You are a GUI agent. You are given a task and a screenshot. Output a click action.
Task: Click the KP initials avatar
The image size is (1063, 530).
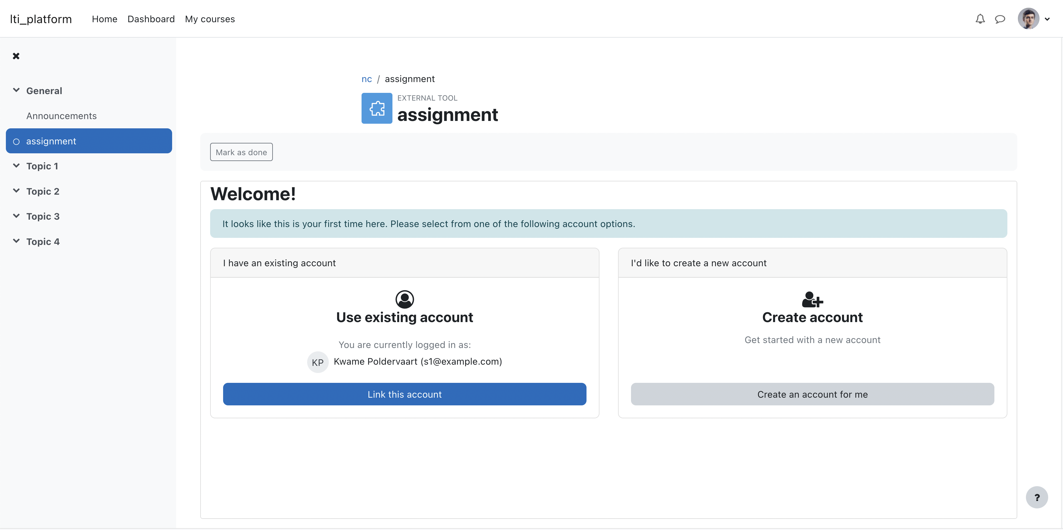(x=317, y=362)
